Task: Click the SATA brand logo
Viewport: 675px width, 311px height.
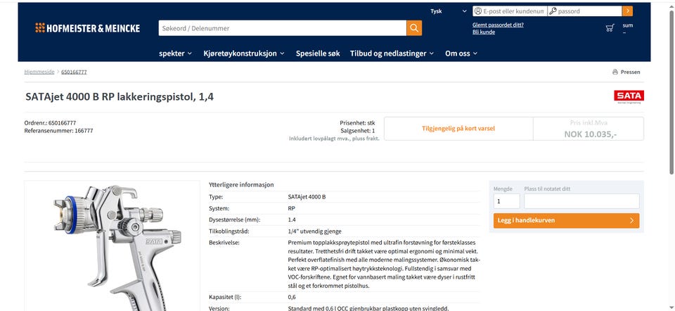Action: pos(629,97)
